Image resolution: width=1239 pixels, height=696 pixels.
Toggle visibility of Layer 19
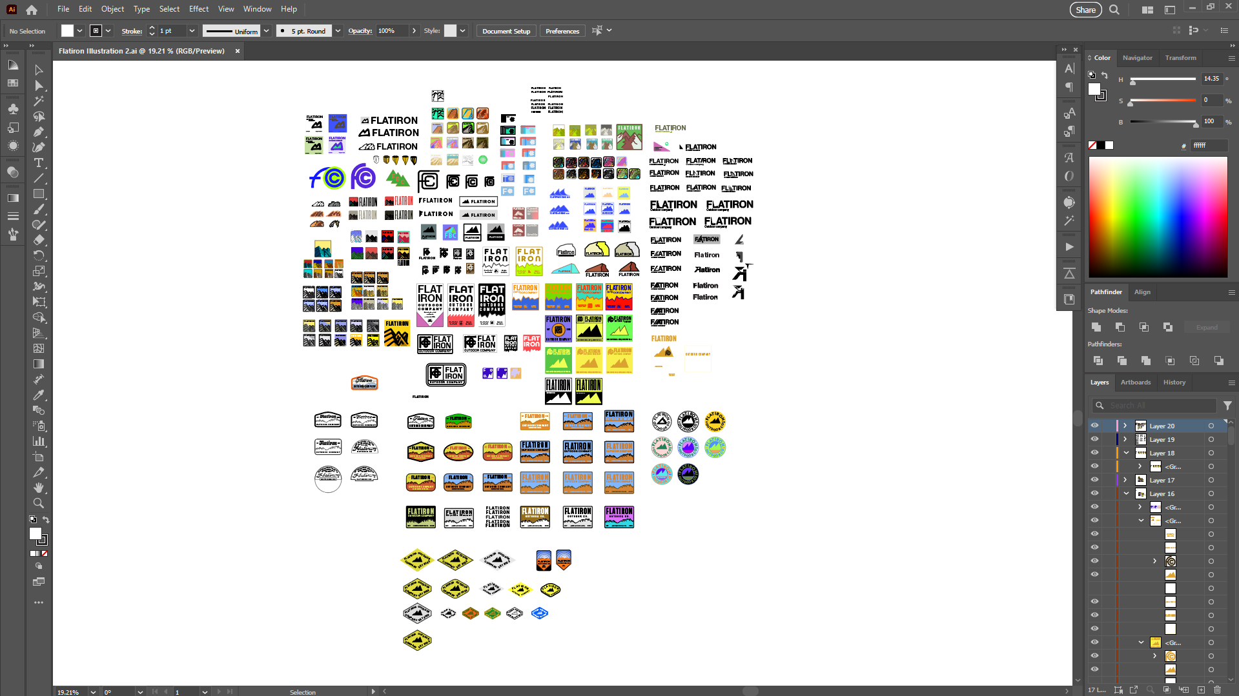(x=1094, y=439)
